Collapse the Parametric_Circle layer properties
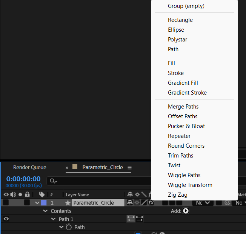This screenshot has height=234, width=246. [37, 203]
